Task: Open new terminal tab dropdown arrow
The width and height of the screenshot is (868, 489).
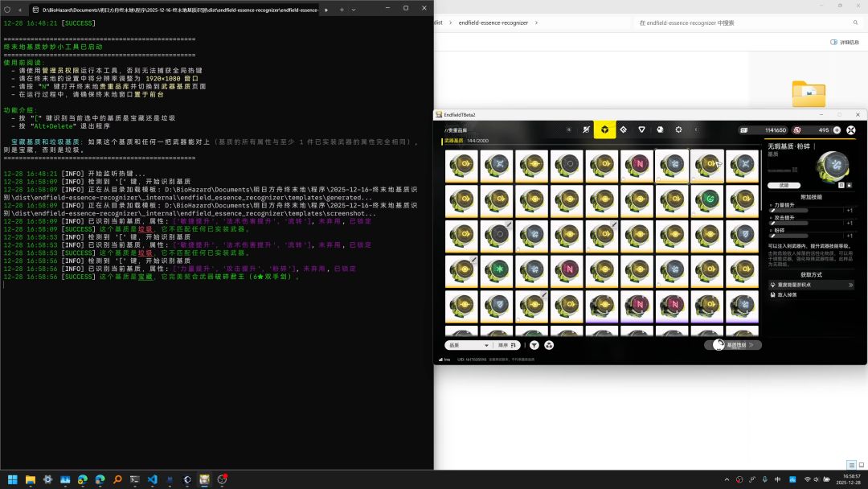Action: point(354,9)
